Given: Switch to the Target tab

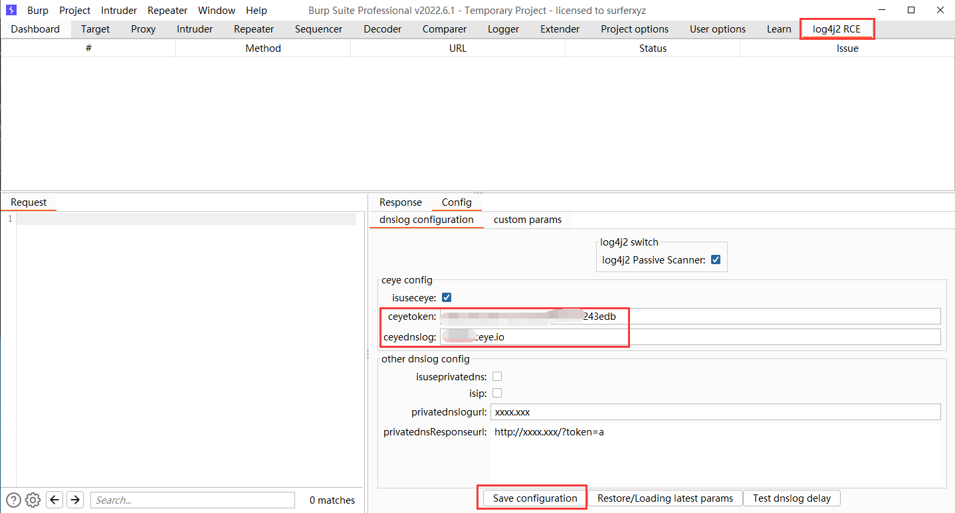Looking at the screenshot, I should pyautogui.click(x=96, y=29).
